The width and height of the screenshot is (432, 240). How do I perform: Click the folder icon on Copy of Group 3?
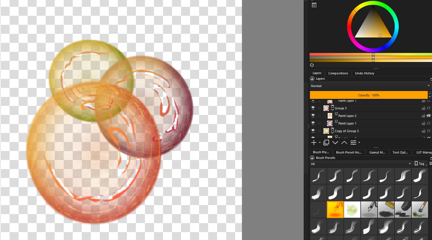[x=332, y=129]
